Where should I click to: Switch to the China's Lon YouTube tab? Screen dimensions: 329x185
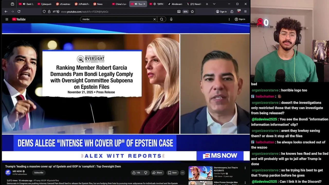pyautogui.click(x=119, y=4)
